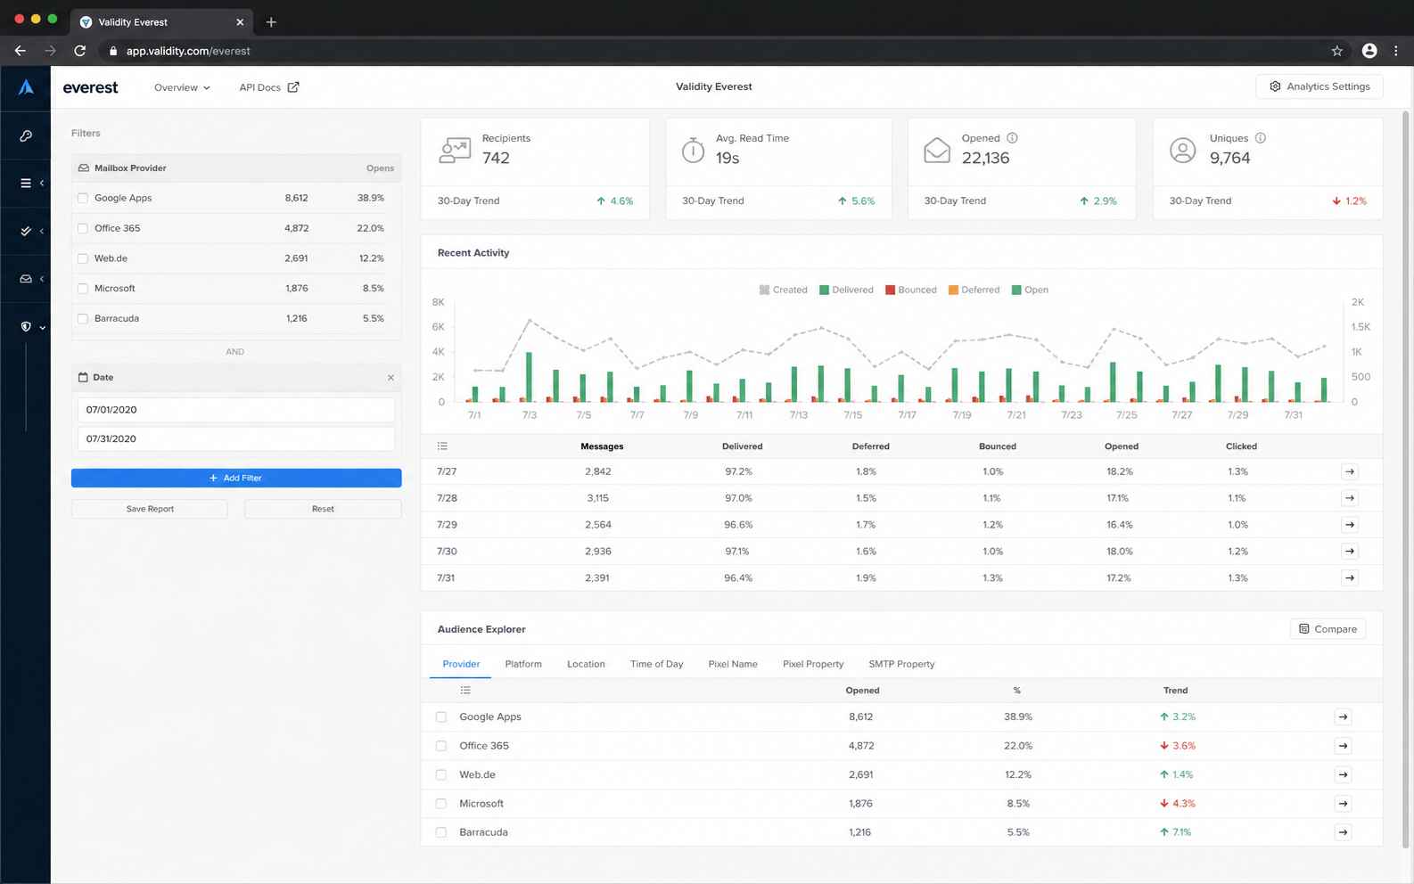
Task: Collapse the shield sidebar section chevron
Action: coord(42,327)
